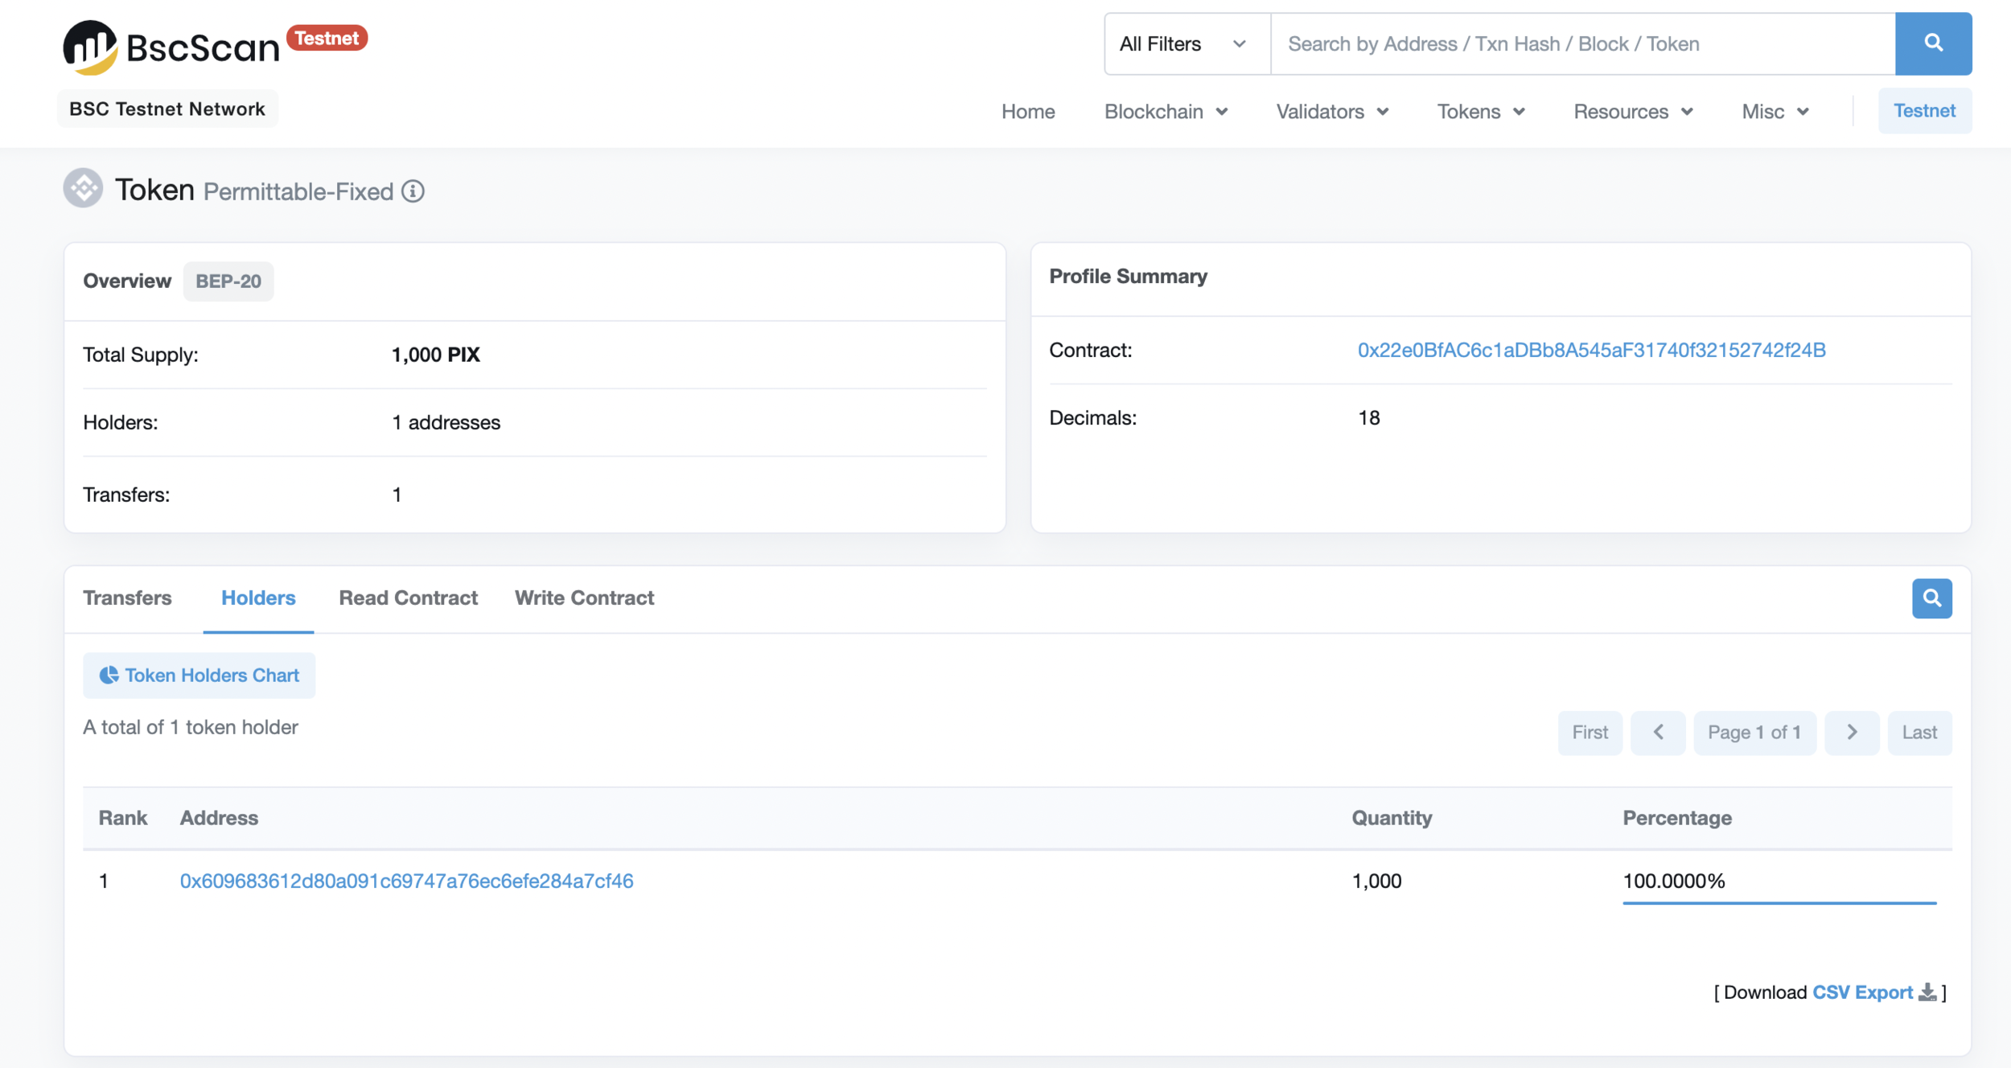
Task: Expand the Validators menu
Action: point(1332,112)
